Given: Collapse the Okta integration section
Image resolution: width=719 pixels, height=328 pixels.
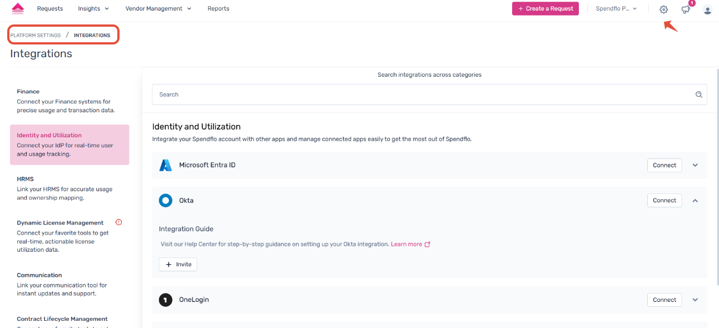Looking at the screenshot, I should tap(695, 201).
